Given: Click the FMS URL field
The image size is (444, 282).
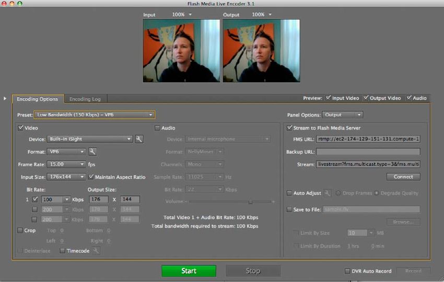Looking at the screenshot, I should pyautogui.click(x=368, y=139).
